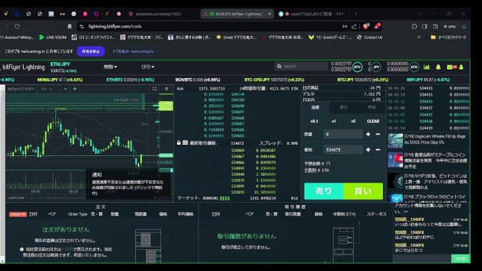Image resolution: width=482 pixels, height=271 pixels.
Task: Switch to the simplebits.io mining browser tab
Action: pos(158,14)
